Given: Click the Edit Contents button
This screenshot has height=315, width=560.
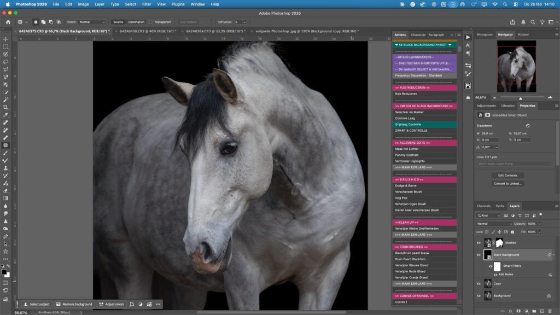Looking at the screenshot, I should pos(507,176).
